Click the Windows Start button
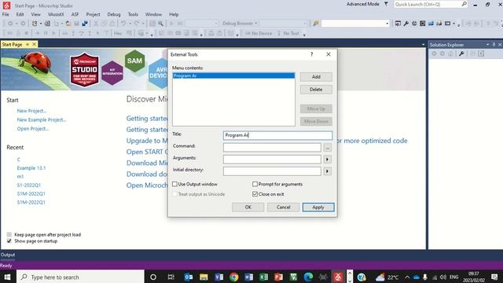The image size is (503, 283). click(7, 277)
